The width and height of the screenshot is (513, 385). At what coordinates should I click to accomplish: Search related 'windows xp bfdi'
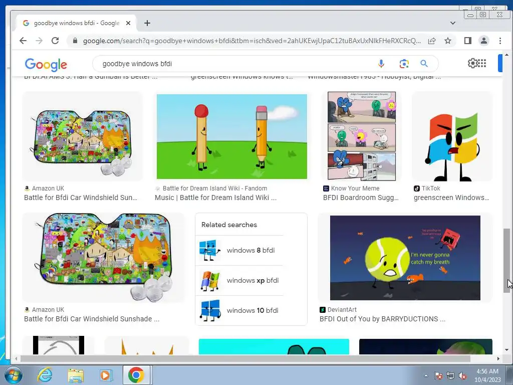[239, 280]
